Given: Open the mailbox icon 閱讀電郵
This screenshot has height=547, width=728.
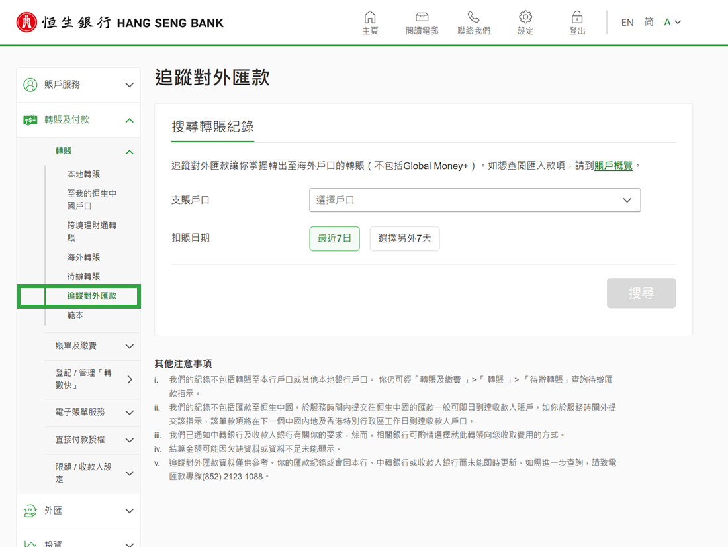Looking at the screenshot, I should [x=422, y=17].
